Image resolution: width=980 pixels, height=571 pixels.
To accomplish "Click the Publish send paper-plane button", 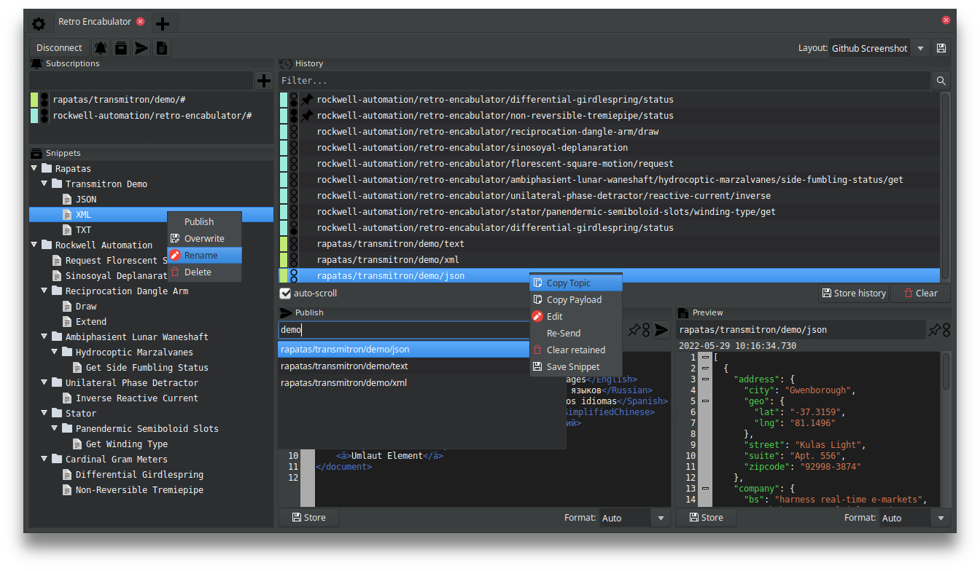I will [661, 330].
